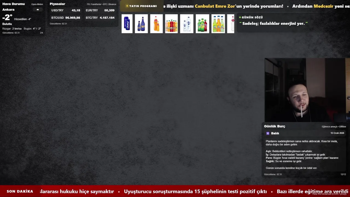Image resolution: width=350 pixels, height=197 pixels.
Task: Click the 'Aşk:' horoscope line
Action: click(289, 151)
